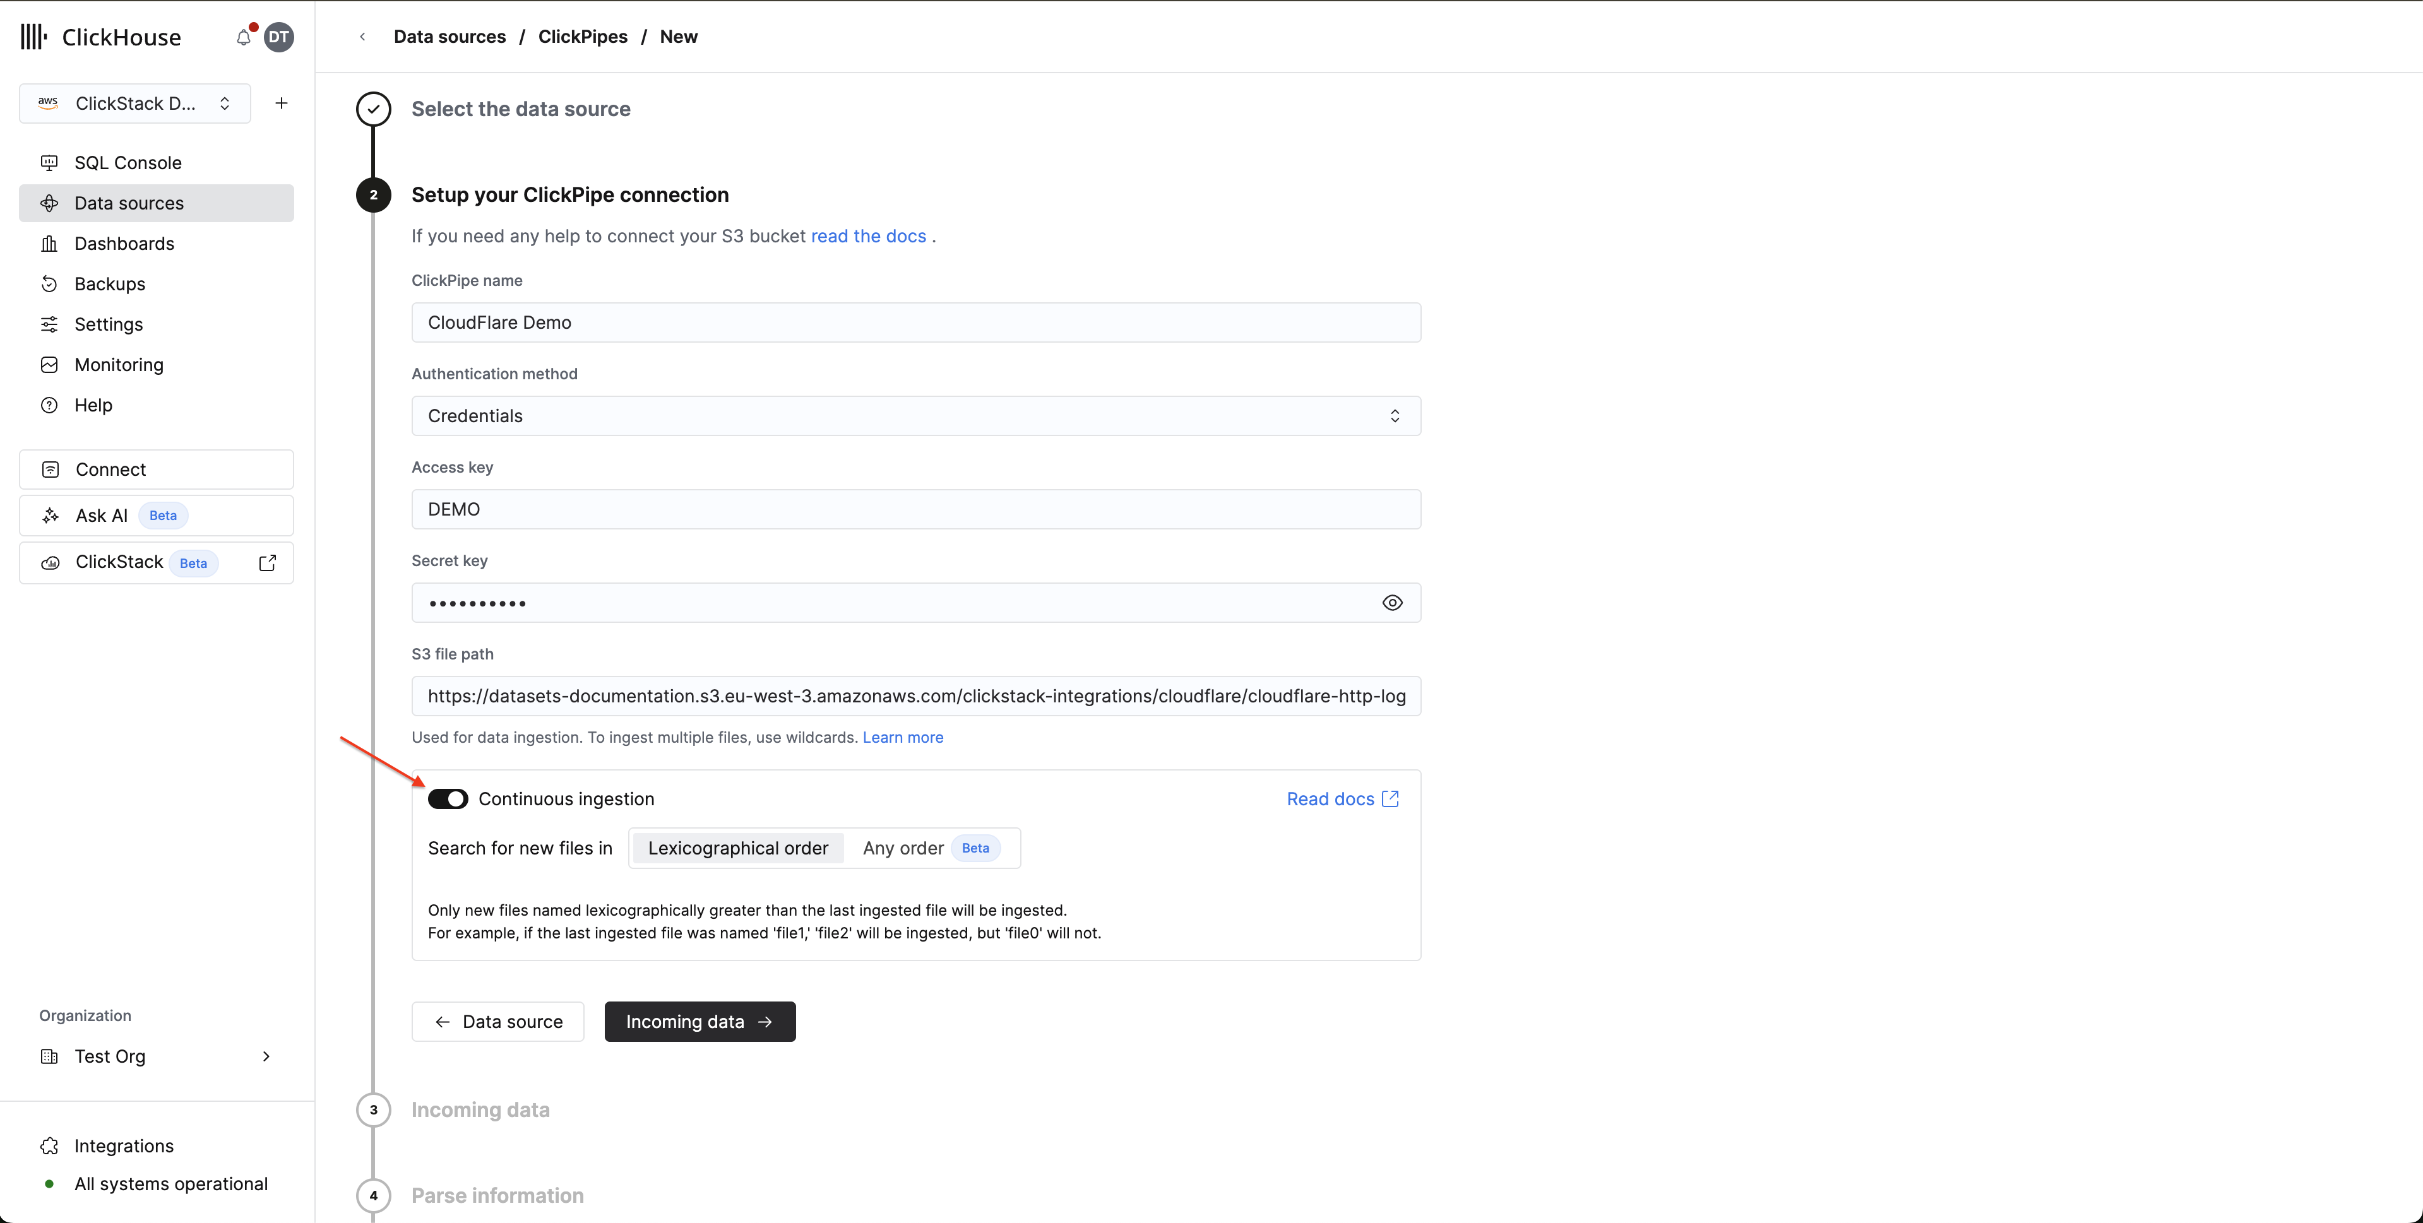The image size is (2423, 1223).
Task: Expand the ClickStack D... service selector
Action: [x=134, y=103]
